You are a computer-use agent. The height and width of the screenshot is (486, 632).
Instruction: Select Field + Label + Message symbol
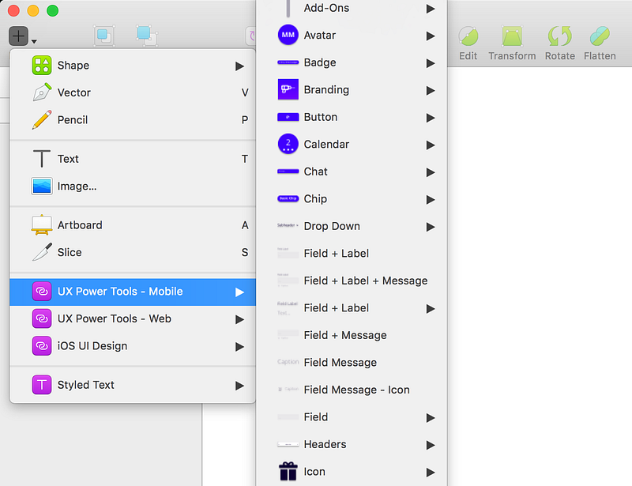click(x=352, y=281)
